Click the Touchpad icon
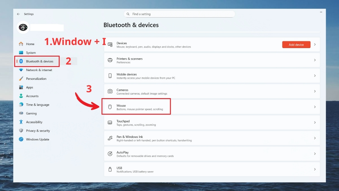The height and width of the screenshot is (191, 339). pos(110,123)
